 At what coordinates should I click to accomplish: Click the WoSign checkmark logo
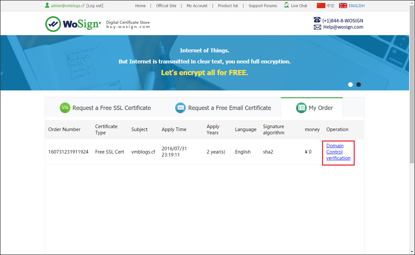pyautogui.click(x=53, y=24)
